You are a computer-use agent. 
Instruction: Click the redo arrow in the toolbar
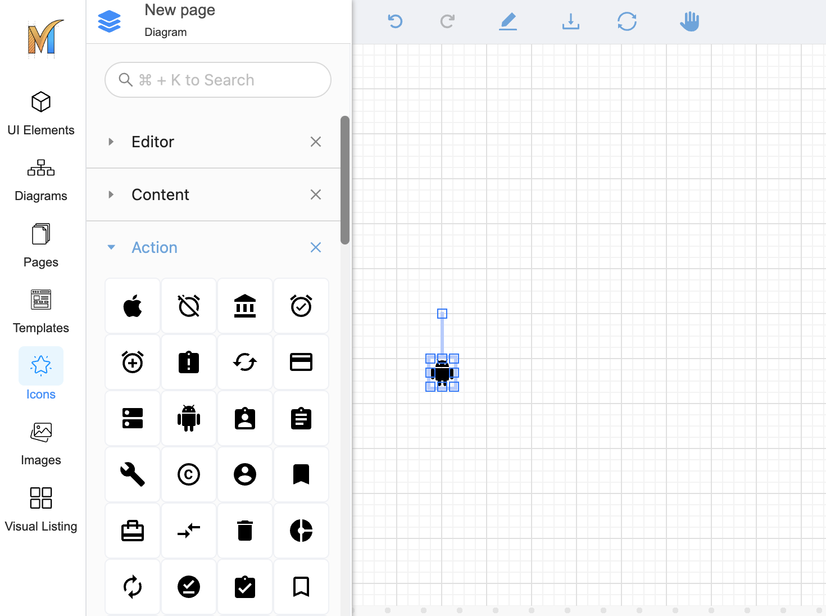447,22
